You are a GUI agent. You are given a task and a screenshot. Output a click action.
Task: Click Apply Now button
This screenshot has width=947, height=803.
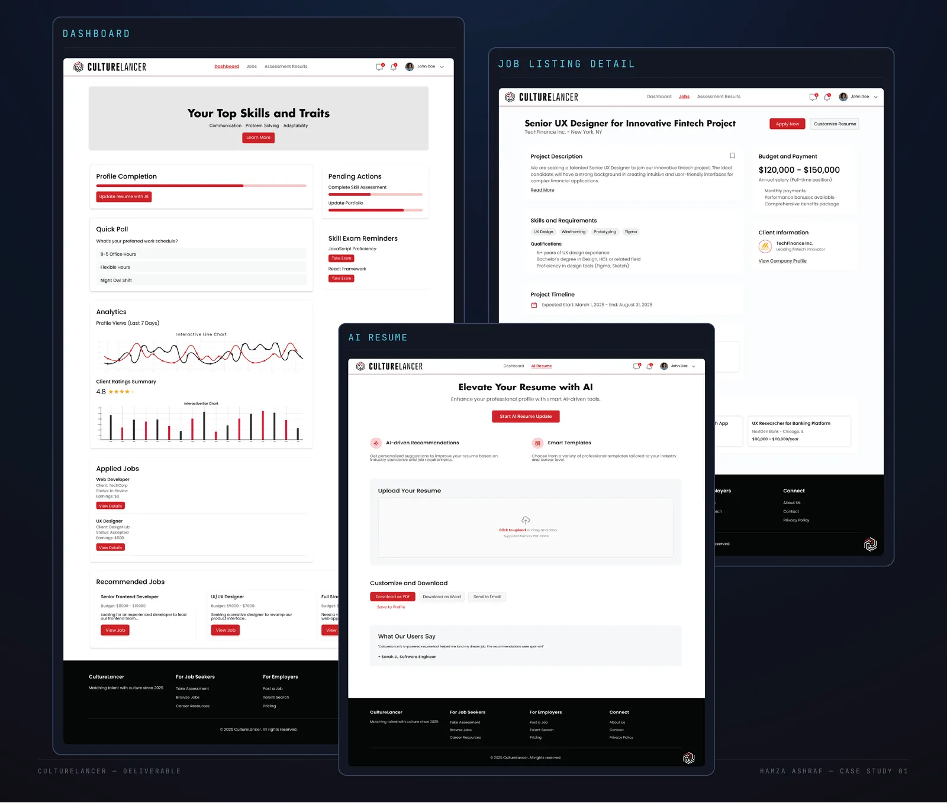[787, 124]
